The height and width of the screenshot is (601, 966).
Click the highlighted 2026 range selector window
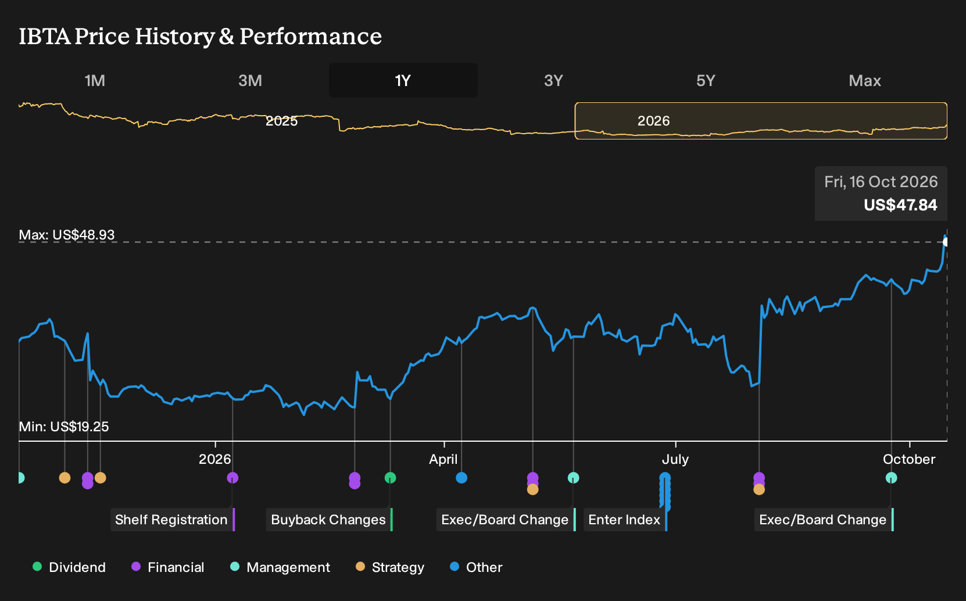[x=761, y=121]
